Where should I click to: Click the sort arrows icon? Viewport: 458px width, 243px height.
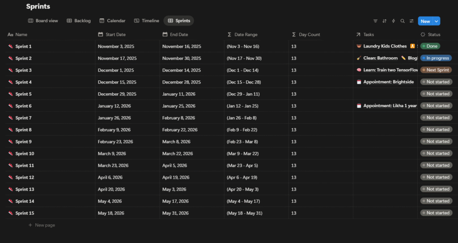(384, 21)
